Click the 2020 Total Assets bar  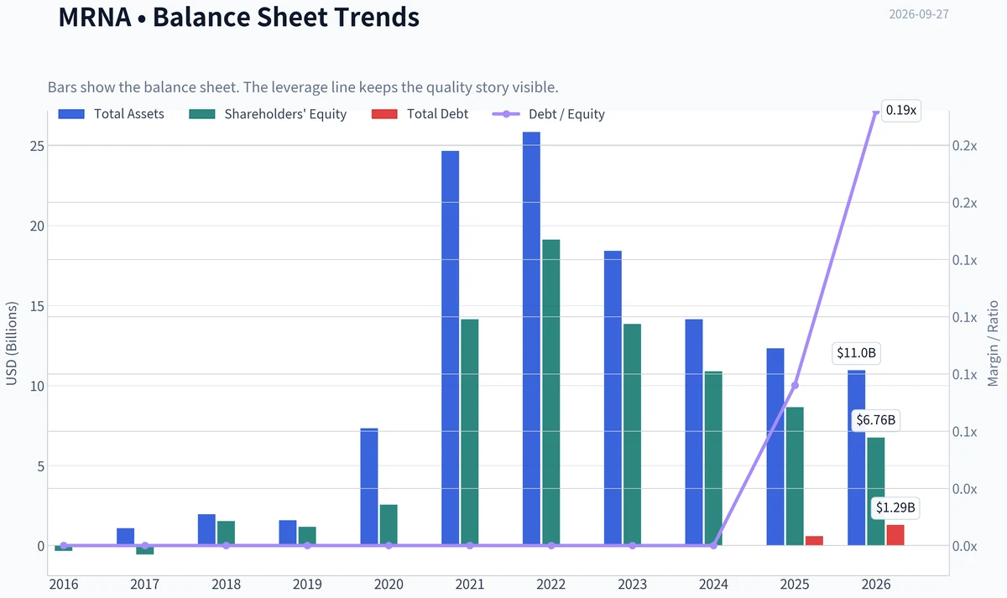(369, 487)
